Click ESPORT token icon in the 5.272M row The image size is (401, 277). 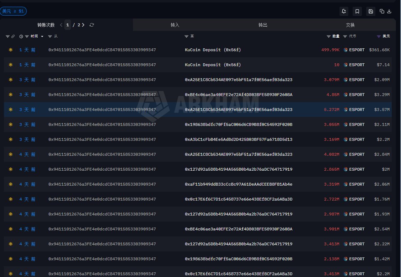click(x=346, y=110)
